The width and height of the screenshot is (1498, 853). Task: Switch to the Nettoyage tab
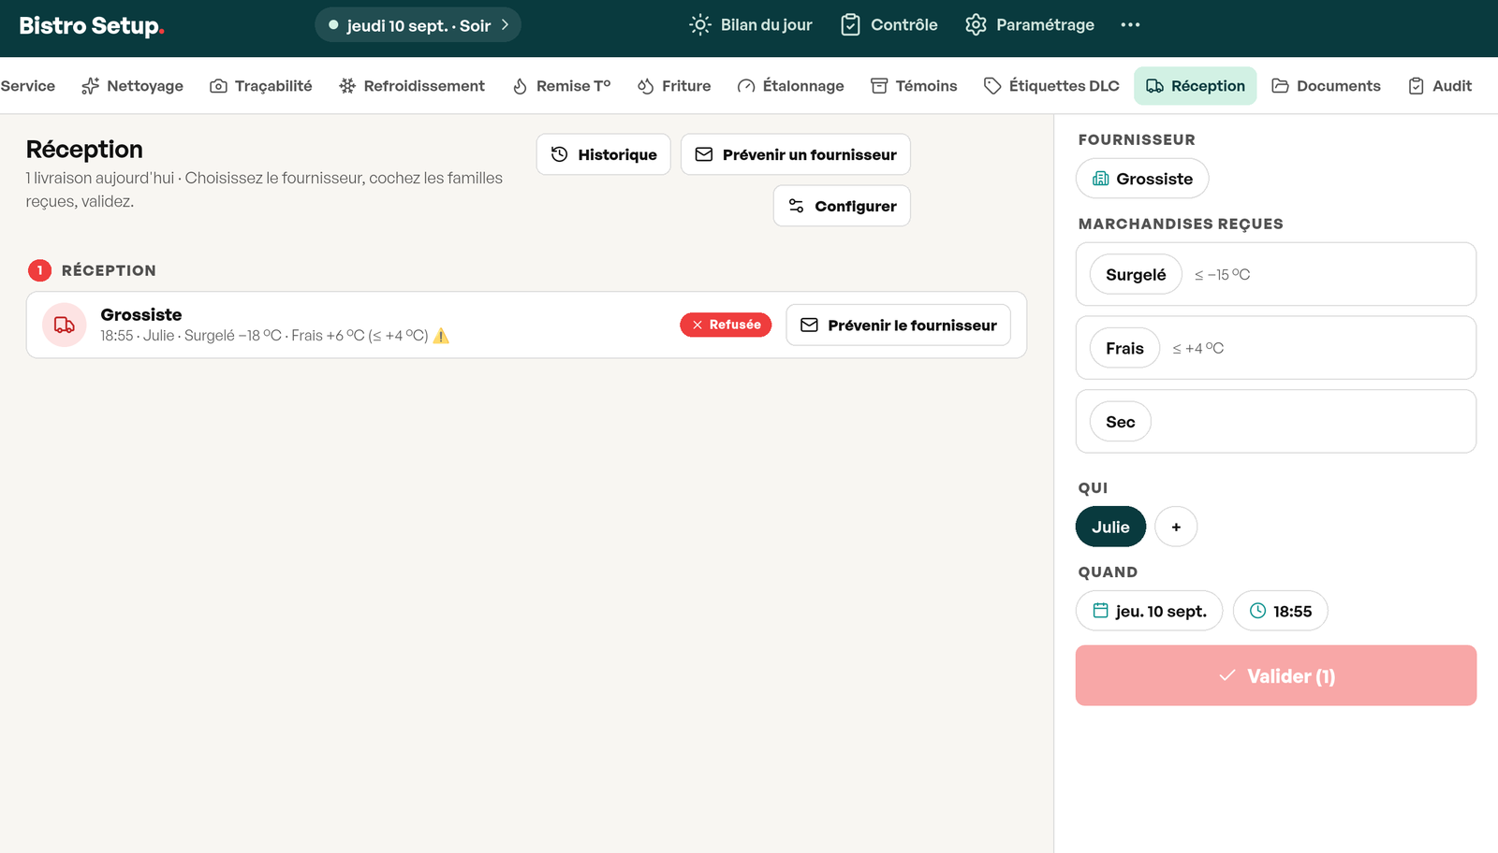[x=133, y=86]
